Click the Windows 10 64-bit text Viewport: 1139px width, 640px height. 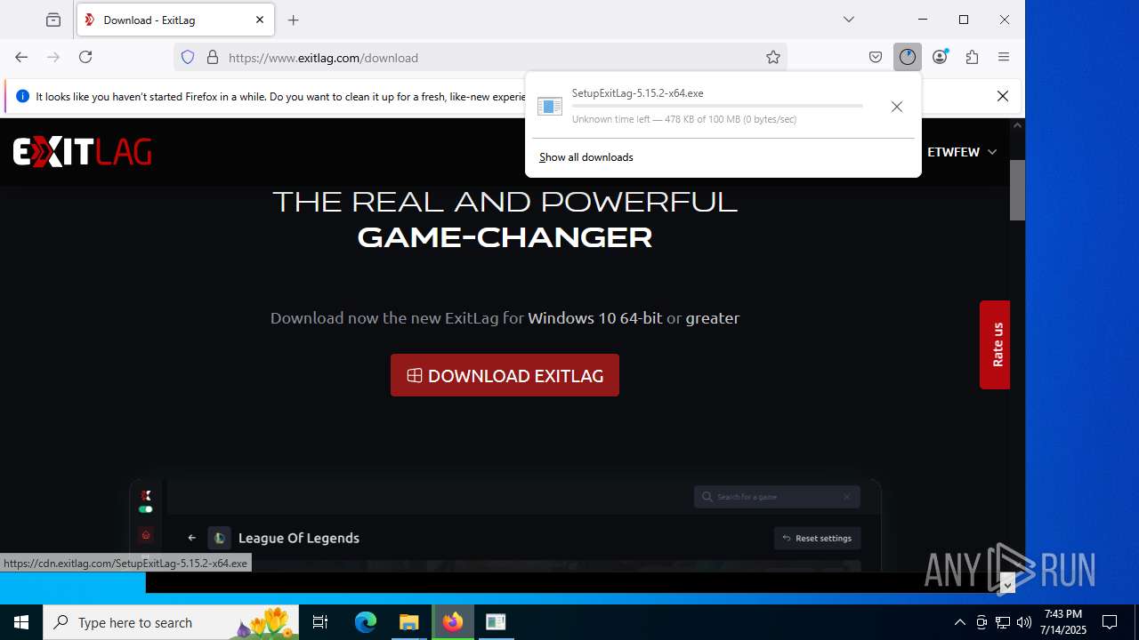click(595, 317)
